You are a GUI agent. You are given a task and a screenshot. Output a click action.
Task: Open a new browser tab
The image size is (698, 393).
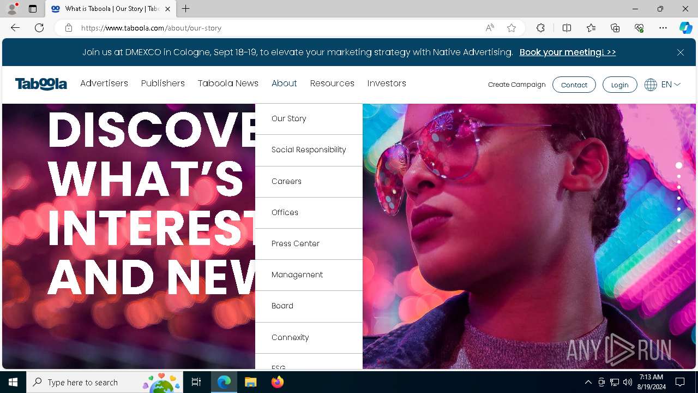tap(186, 9)
